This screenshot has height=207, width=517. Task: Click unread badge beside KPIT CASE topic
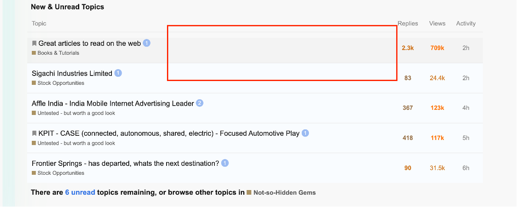click(x=305, y=133)
